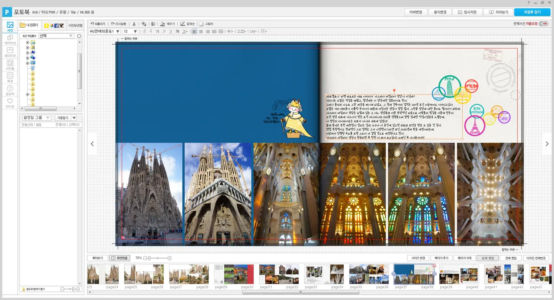Click the 커버변경 cover change button
This screenshot has width=554, height=300.
click(416, 12)
